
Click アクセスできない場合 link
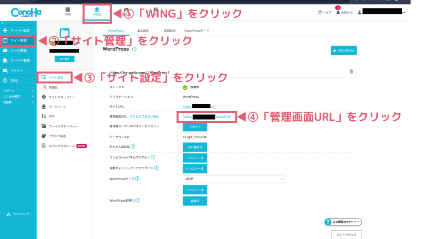pyautogui.click(x=144, y=116)
